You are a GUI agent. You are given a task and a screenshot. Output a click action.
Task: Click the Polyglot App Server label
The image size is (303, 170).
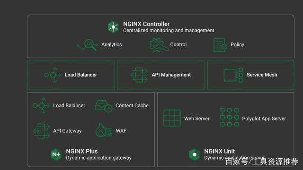tap(264, 119)
